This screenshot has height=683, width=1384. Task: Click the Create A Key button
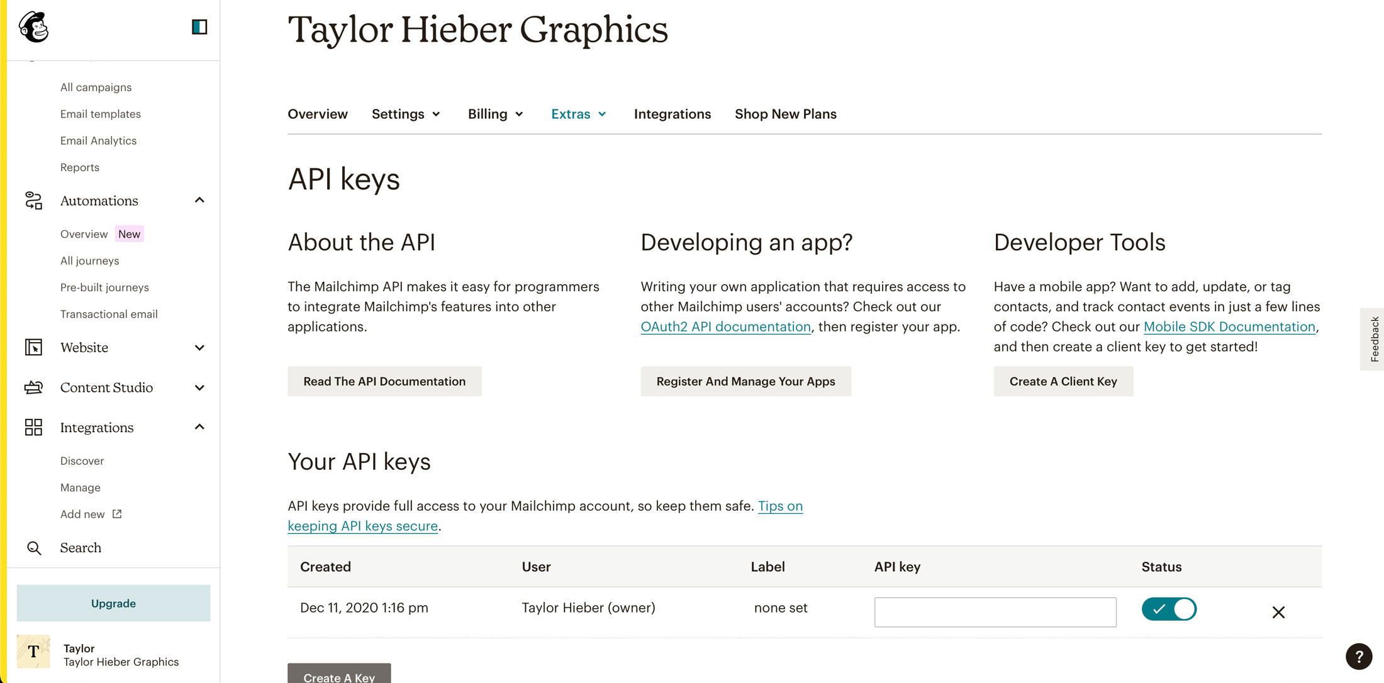[339, 674]
